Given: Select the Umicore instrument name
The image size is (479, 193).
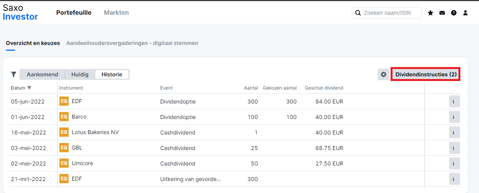Looking at the screenshot, I should tap(82, 163).
